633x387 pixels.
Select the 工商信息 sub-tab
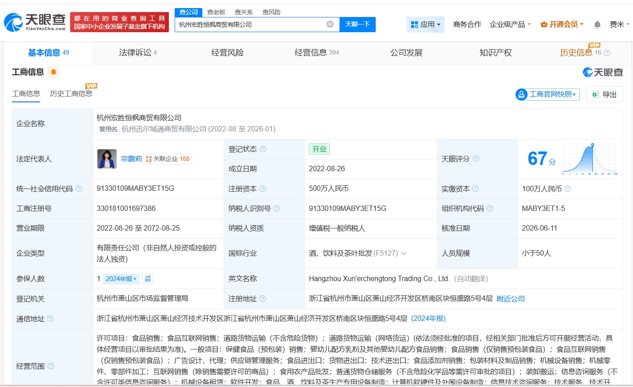click(26, 94)
